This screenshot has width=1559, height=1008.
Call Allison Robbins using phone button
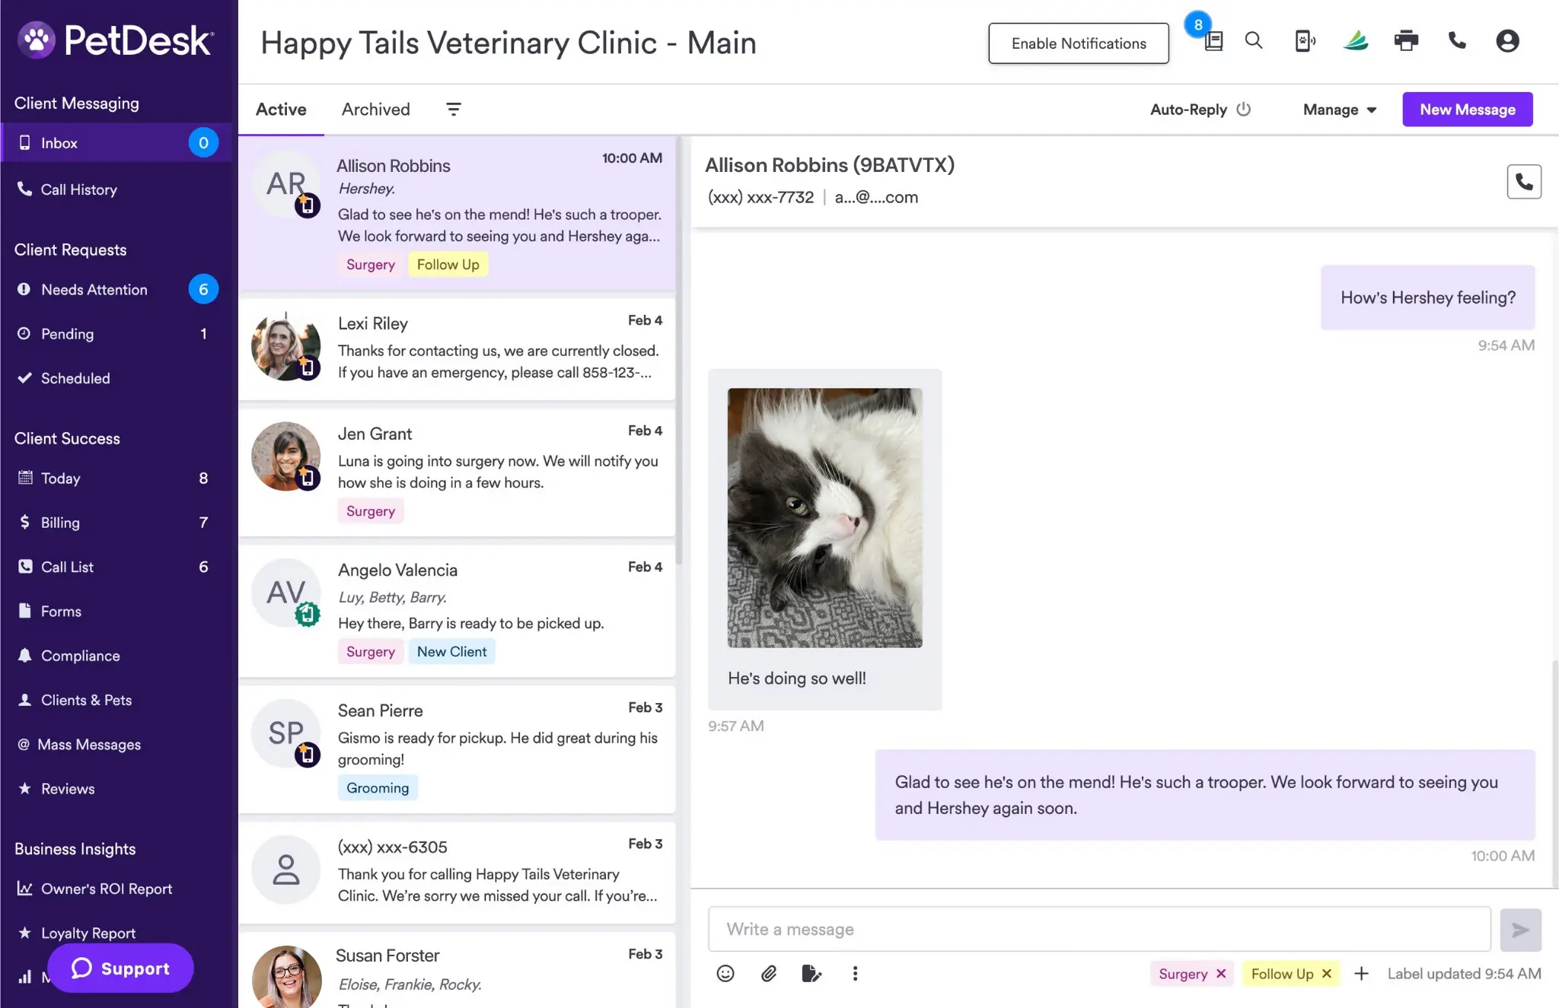pyautogui.click(x=1524, y=182)
